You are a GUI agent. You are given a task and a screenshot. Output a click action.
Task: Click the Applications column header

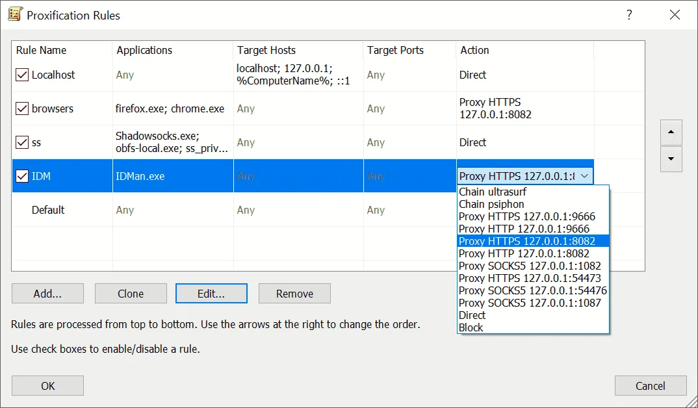tap(173, 50)
